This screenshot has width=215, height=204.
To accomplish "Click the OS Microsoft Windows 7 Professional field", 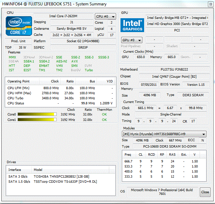I will click(162, 192).
